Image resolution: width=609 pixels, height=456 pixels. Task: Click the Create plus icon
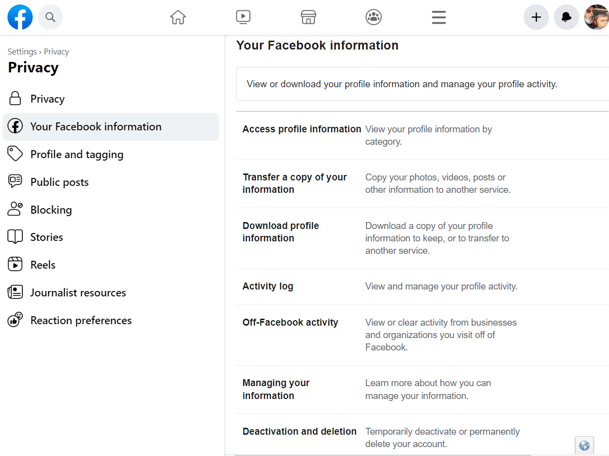pyautogui.click(x=536, y=17)
